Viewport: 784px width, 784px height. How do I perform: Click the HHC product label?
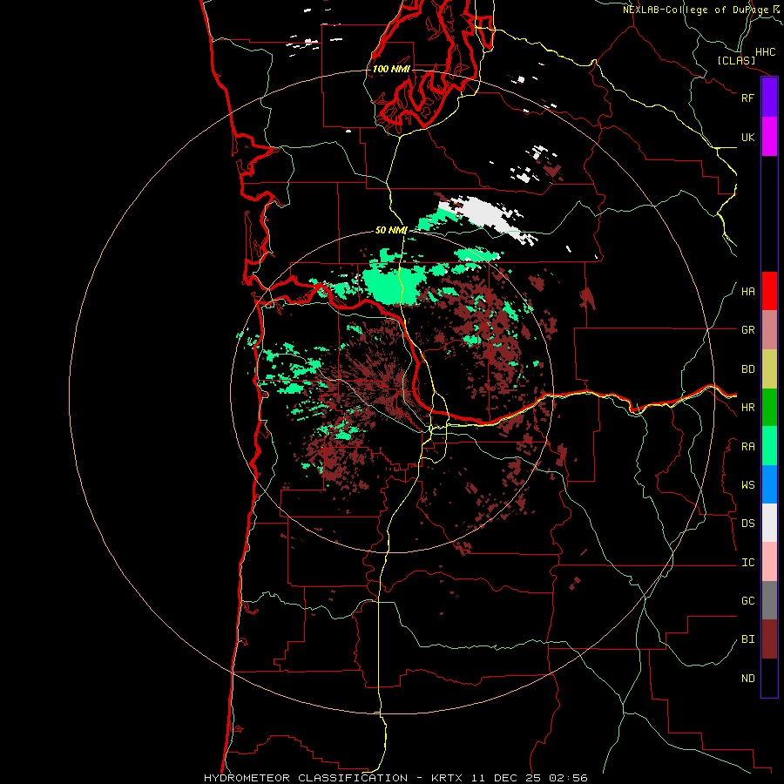point(765,52)
